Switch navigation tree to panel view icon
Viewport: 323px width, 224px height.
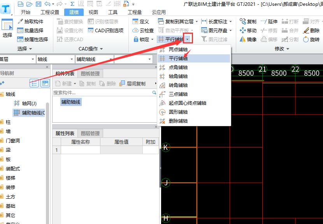click(45, 83)
